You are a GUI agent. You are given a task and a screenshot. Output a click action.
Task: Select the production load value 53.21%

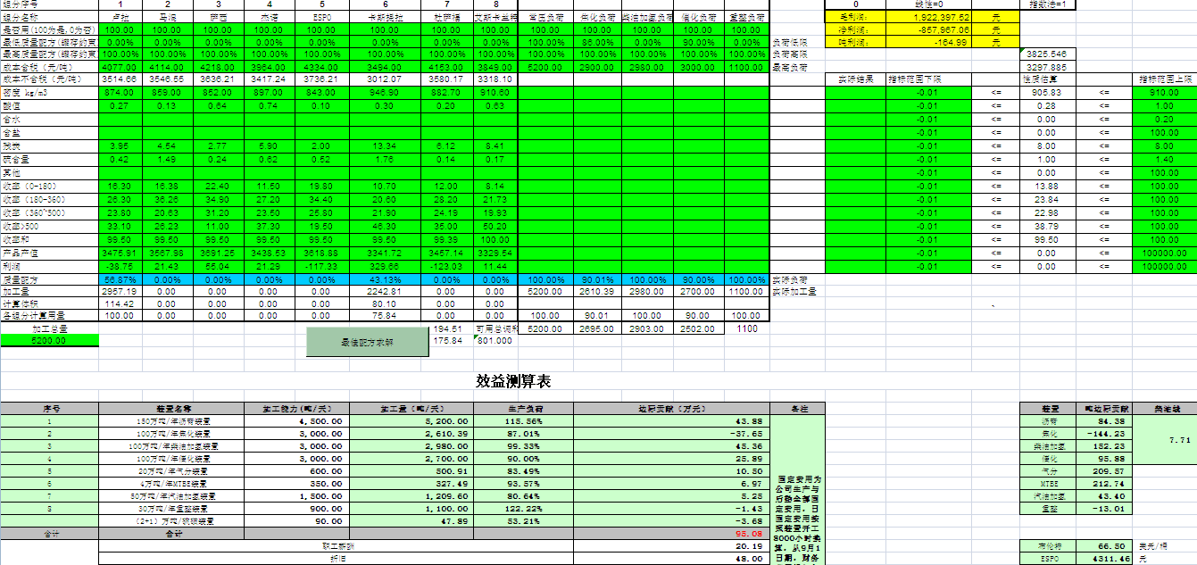click(x=523, y=520)
